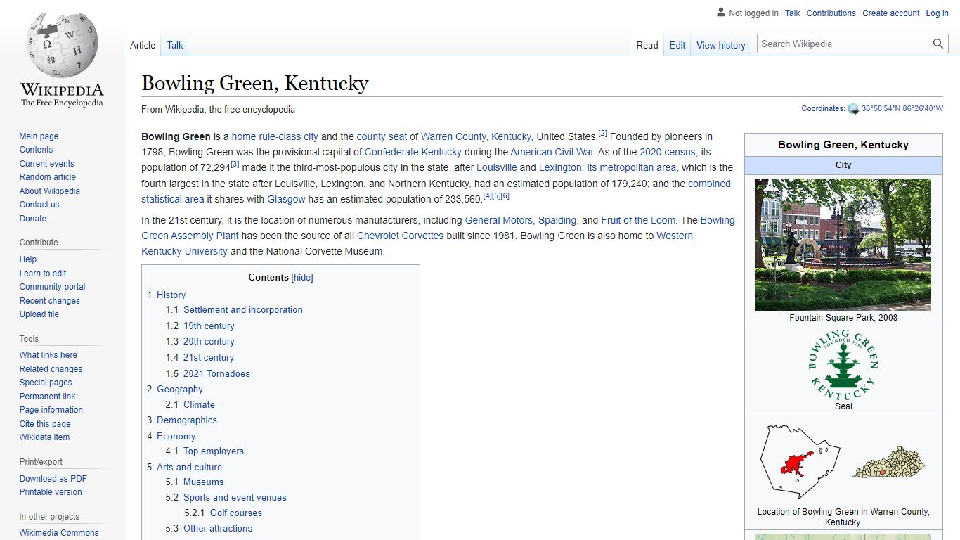Screen dimensions: 960x540
Task: Open the user Talk link at top
Action: 793,13
